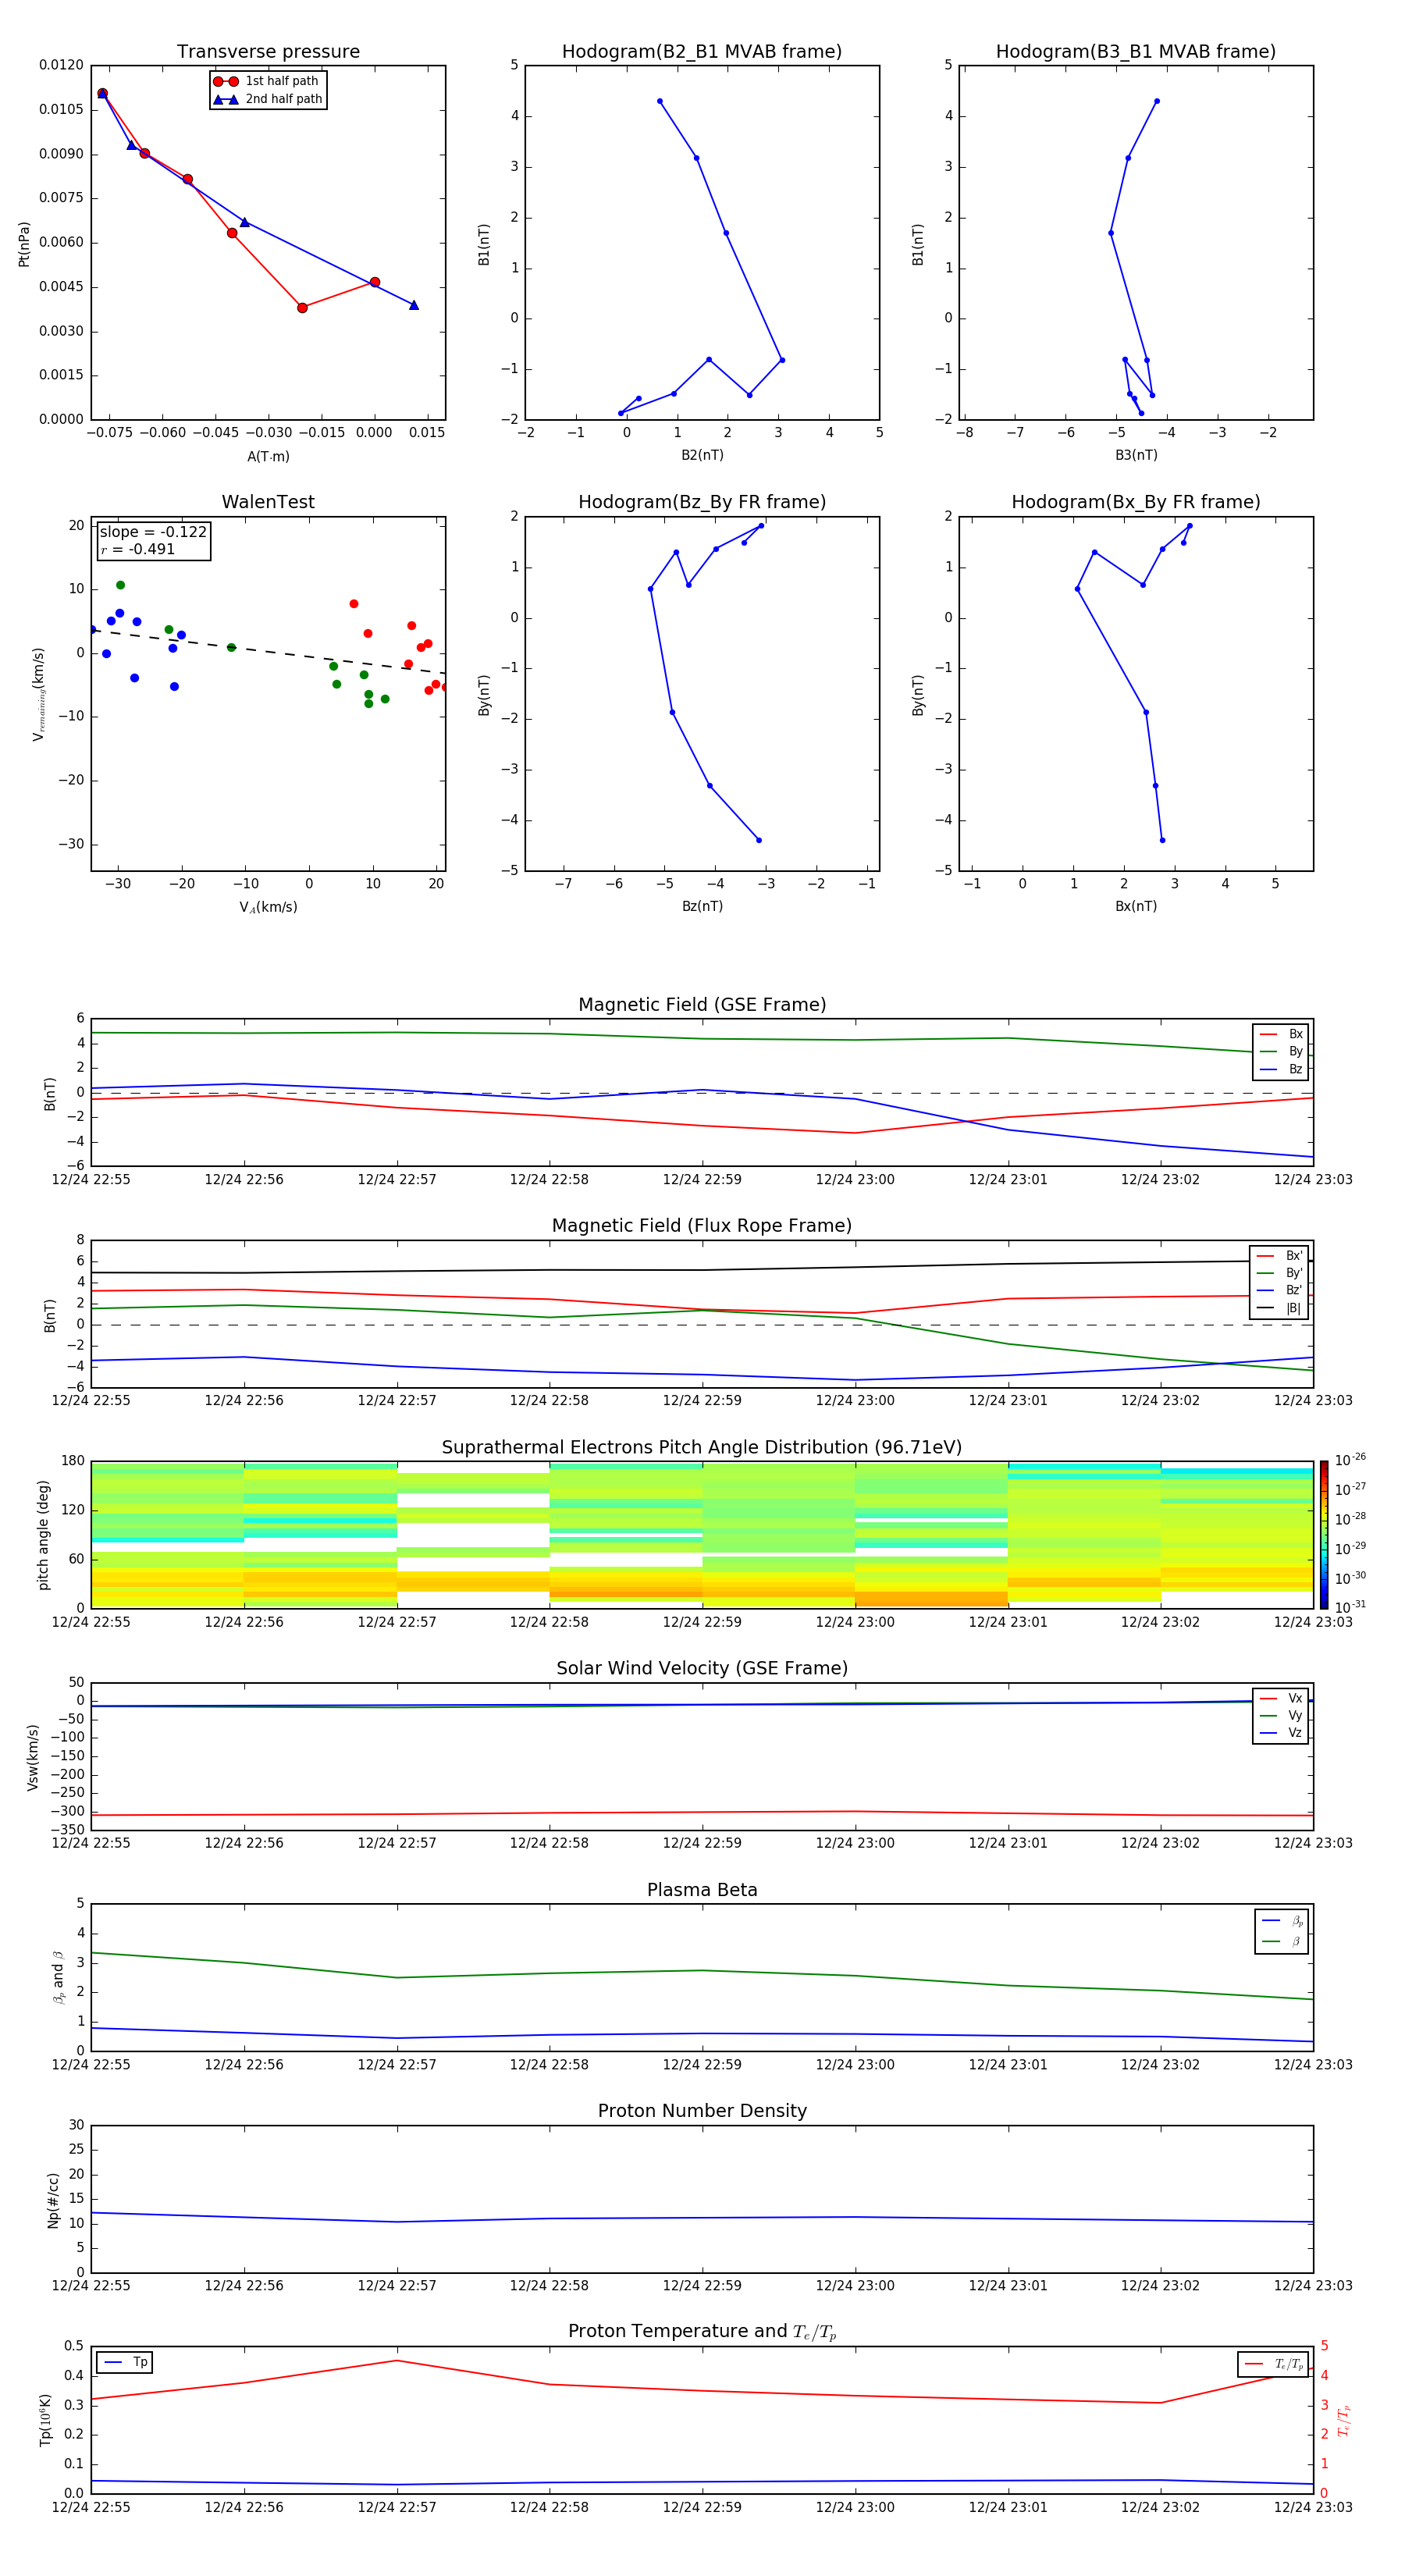Click the βp legend entry in Plasma Beta plot

(1282, 1921)
